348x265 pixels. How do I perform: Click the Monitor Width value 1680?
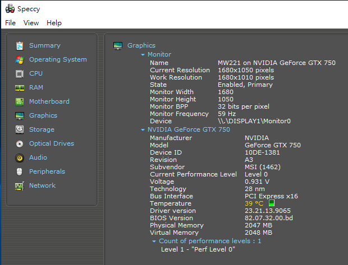click(226, 92)
